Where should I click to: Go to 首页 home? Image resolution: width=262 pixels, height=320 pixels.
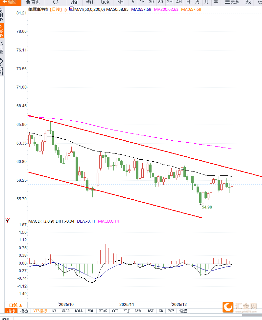click(33, 2)
